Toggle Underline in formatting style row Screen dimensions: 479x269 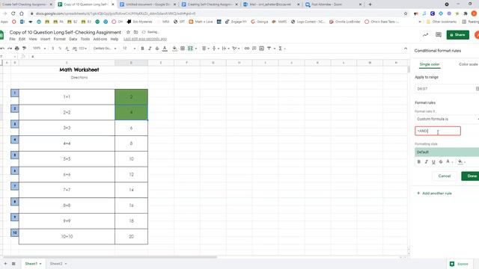pos(433,161)
